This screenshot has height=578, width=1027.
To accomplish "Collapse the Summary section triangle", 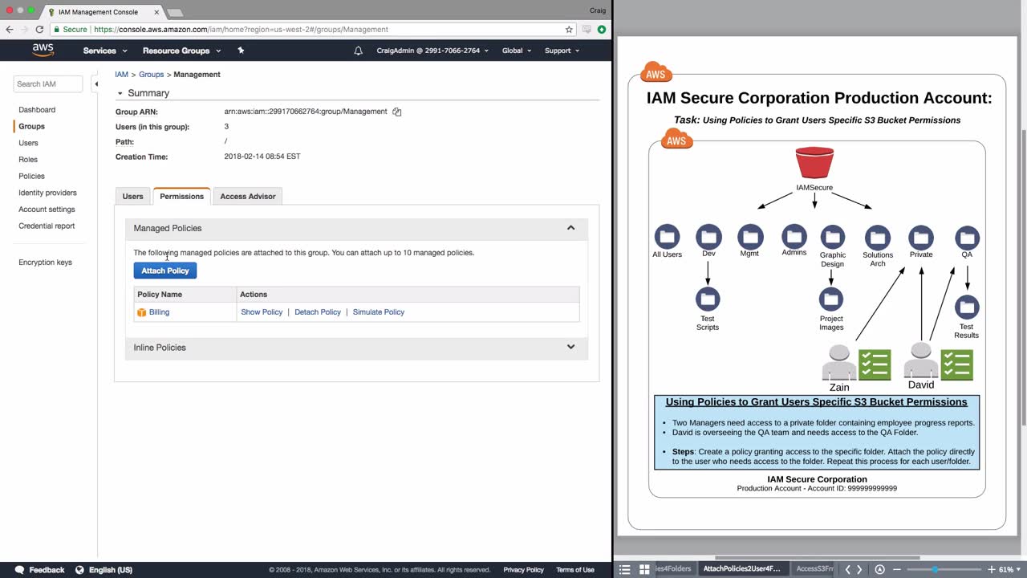I will pos(120,93).
